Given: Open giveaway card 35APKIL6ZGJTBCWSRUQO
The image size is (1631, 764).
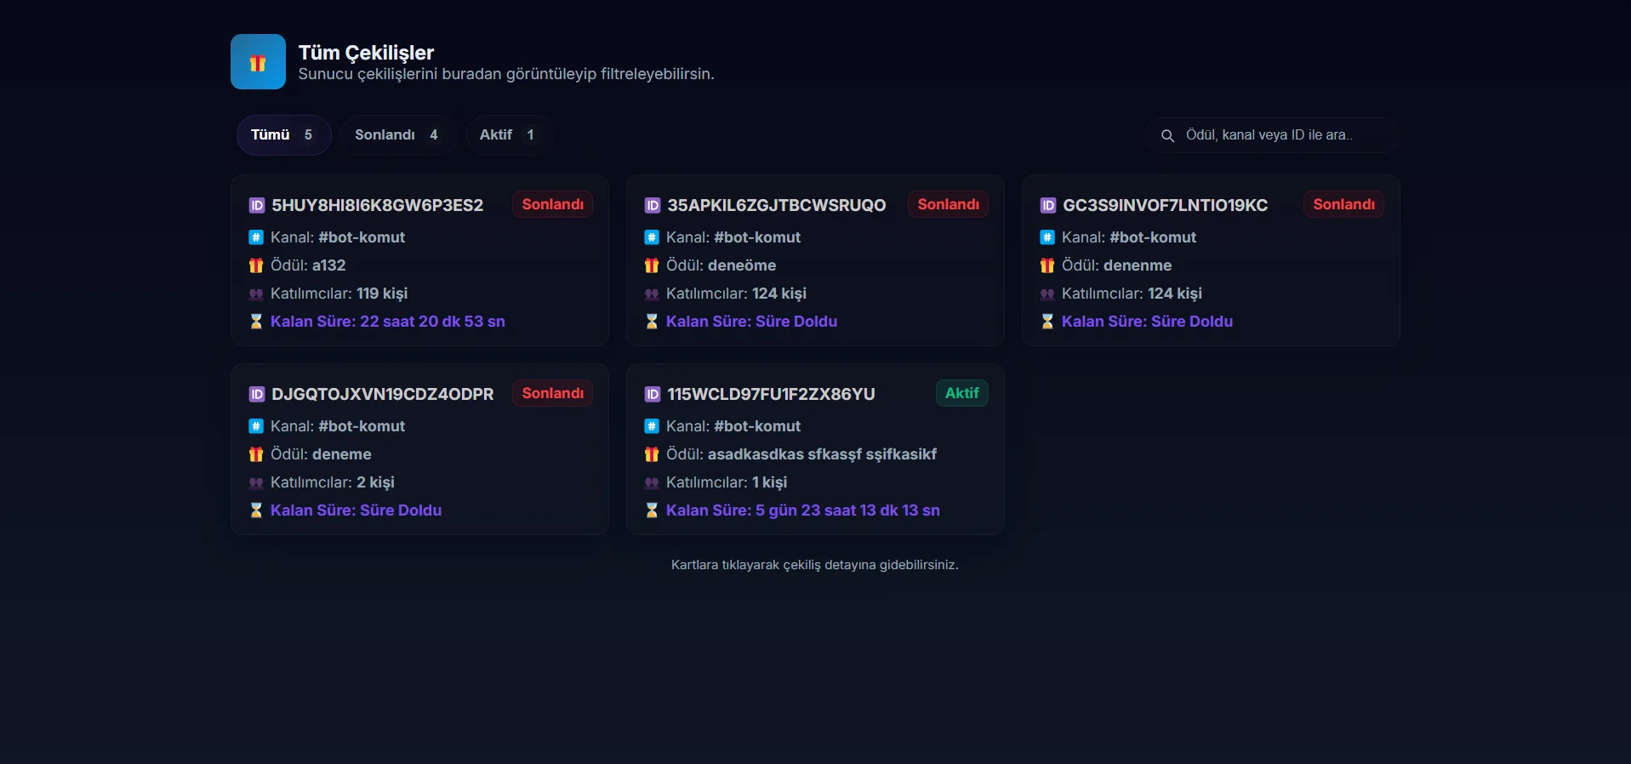Looking at the screenshot, I should [815, 260].
